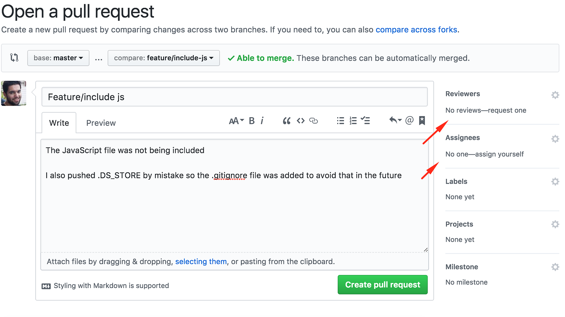Click the pull request title field
Viewport: 565px width, 317px height.
pos(234,97)
